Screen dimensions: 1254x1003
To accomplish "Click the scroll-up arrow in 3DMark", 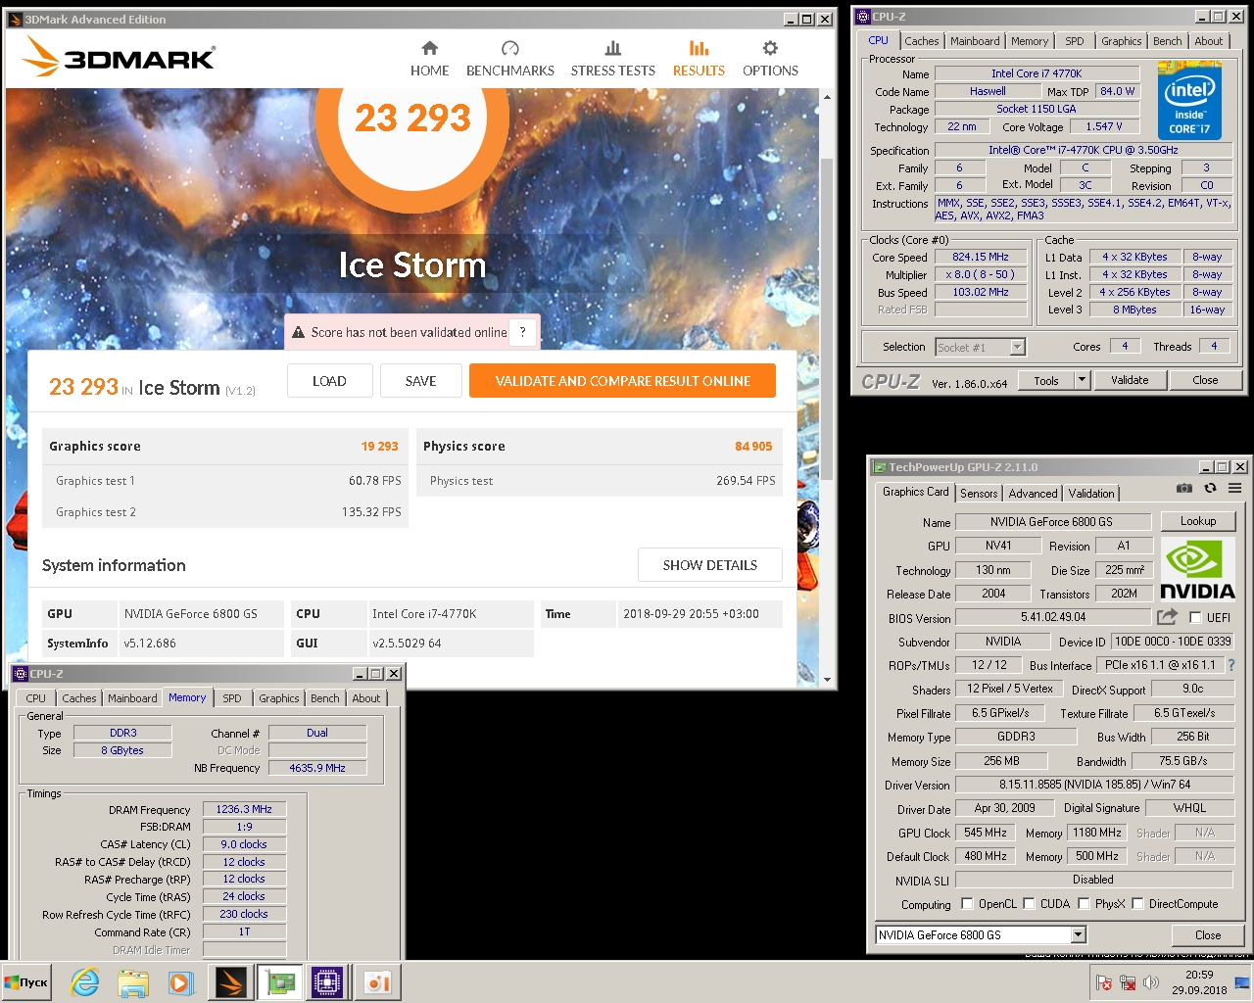I will pyautogui.click(x=827, y=97).
